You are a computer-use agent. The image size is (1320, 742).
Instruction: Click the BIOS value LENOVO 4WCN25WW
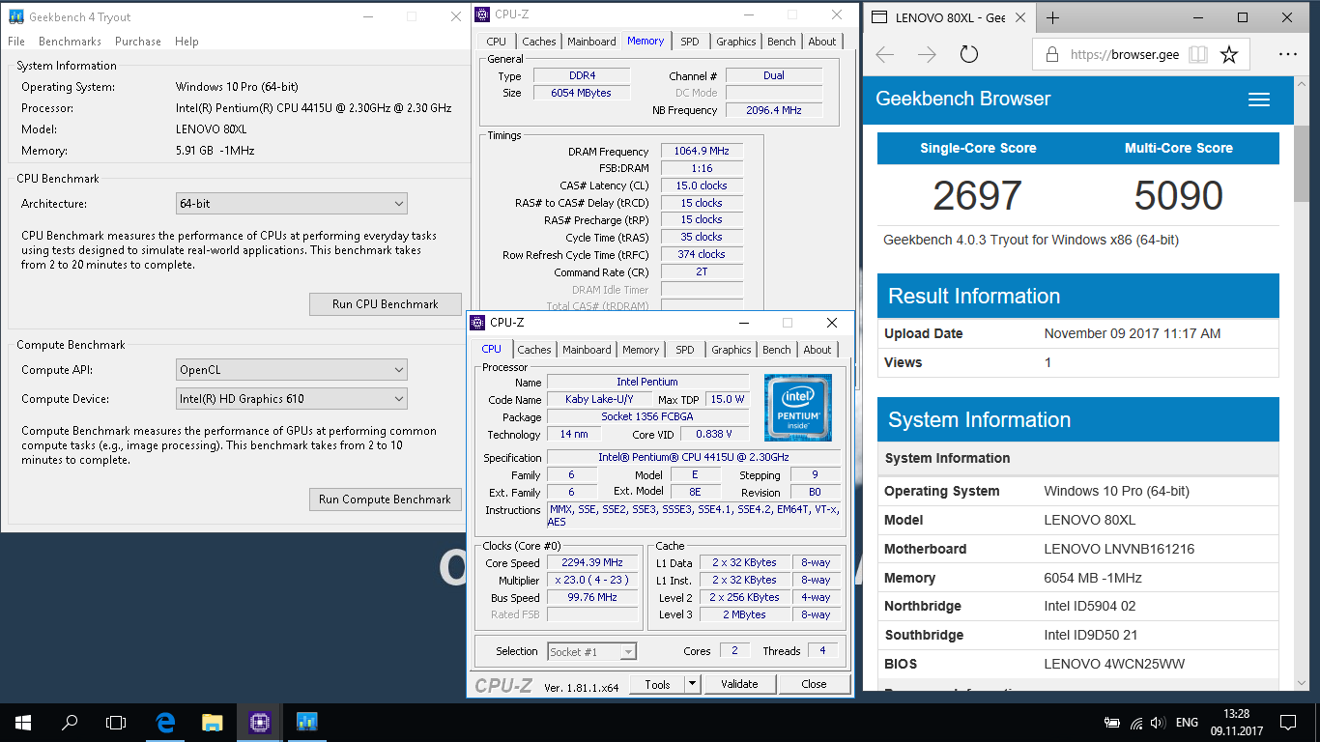pyautogui.click(x=1114, y=665)
